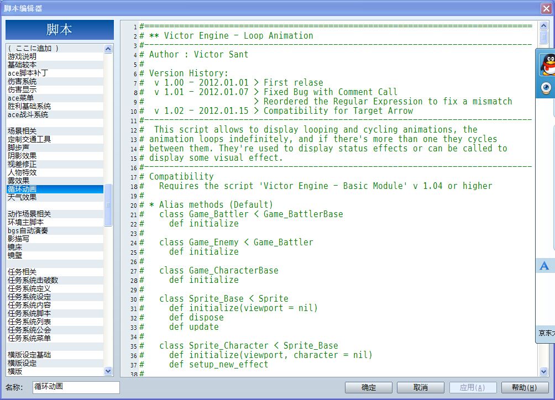Screen dimensions: 555x400
Task: Select script ace脚本补丁
Action: pos(55,73)
